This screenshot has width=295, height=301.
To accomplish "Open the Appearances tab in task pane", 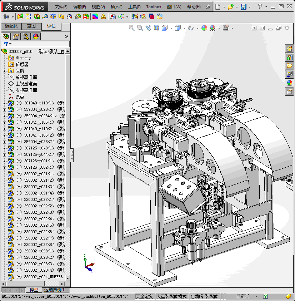I will (289, 83).
